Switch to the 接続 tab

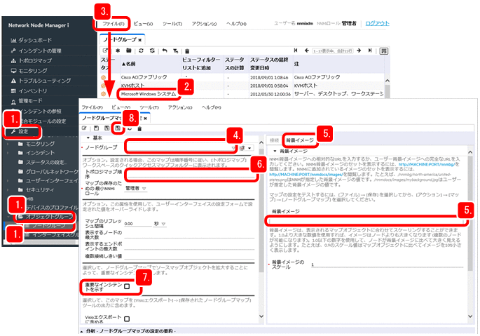point(274,140)
